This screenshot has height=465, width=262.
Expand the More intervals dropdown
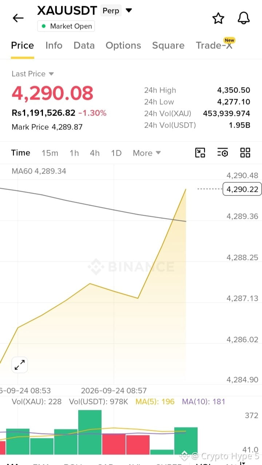(147, 153)
